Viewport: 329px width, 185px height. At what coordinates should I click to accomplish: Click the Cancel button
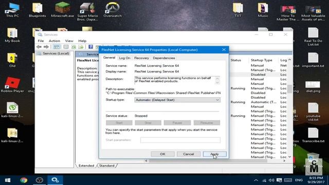pos(189,154)
